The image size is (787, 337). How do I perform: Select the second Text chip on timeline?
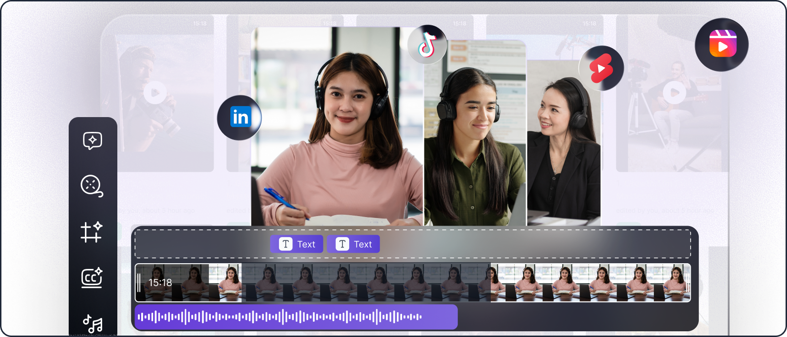point(353,244)
